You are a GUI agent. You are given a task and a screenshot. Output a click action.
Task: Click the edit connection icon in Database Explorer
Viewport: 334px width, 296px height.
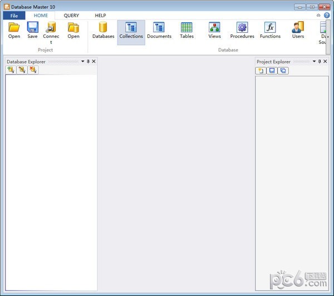click(22, 70)
